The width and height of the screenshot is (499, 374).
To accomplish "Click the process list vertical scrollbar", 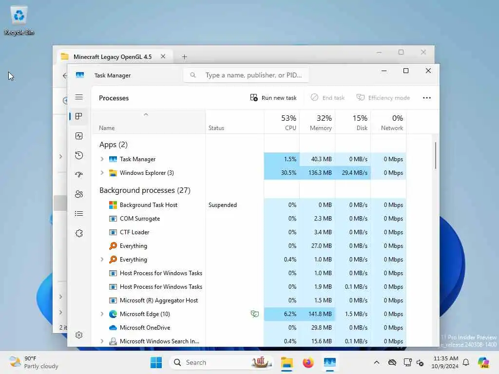I will [435, 156].
